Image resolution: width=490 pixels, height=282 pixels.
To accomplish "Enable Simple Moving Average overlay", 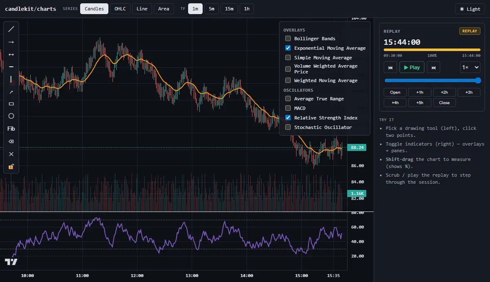I will (288, 57).
